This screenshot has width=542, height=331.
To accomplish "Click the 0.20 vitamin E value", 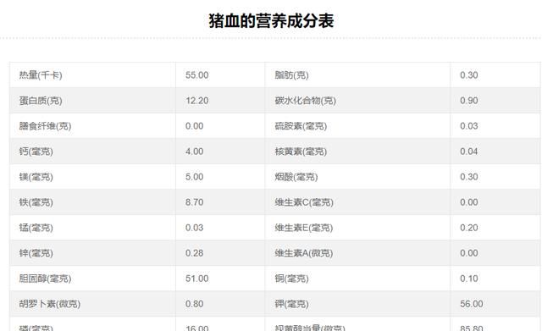I will click(469, 228).
